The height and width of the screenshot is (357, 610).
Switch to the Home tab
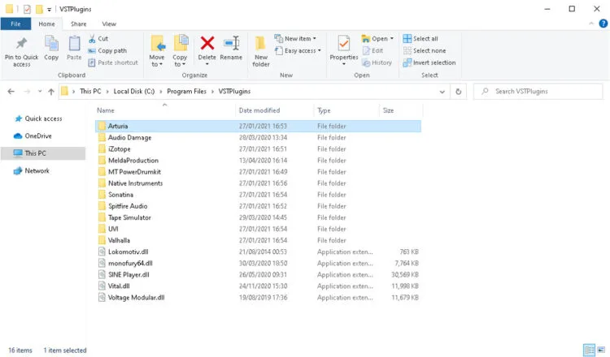[46, 24]
